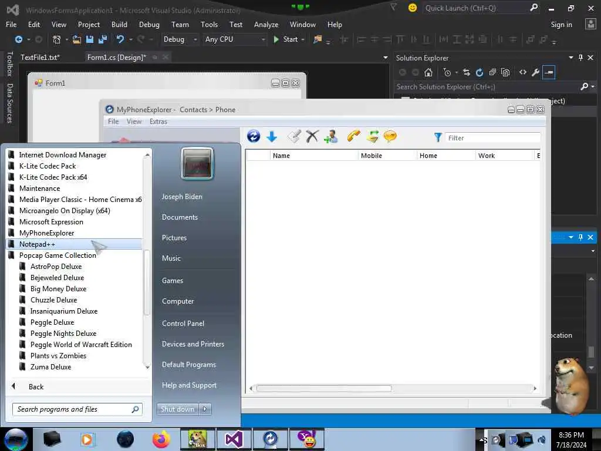Click the Shut down button

point(177,409)
